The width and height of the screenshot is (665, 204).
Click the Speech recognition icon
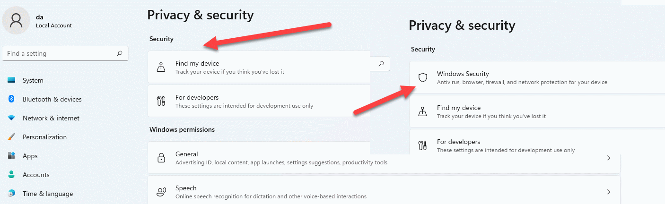point(161,192)
